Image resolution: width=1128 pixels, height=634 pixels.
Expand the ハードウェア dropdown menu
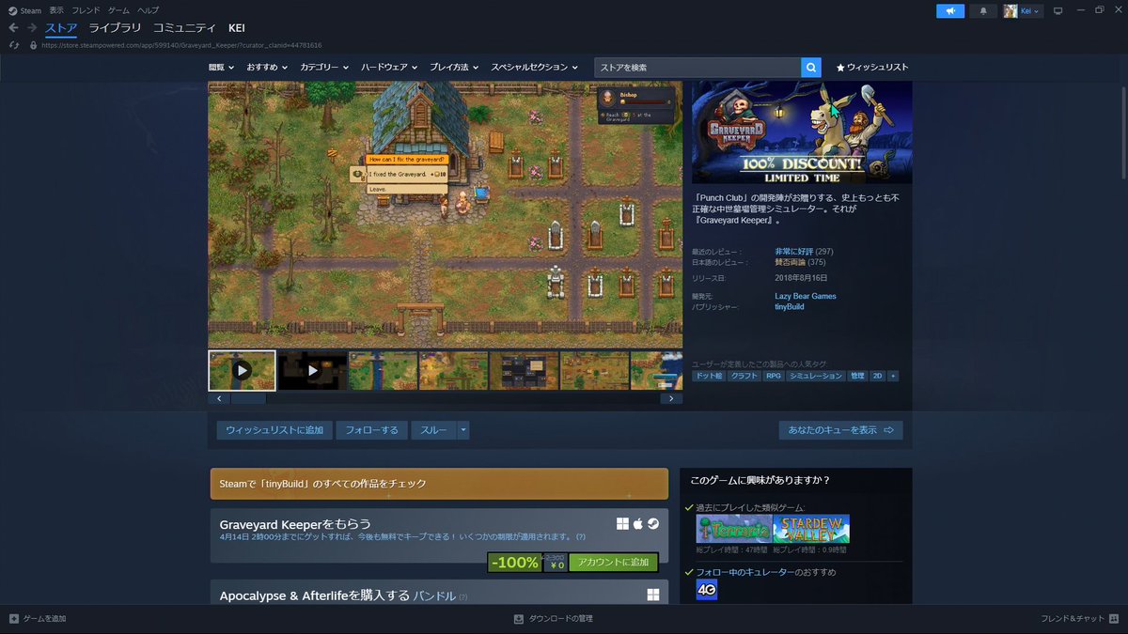[389, 68]
